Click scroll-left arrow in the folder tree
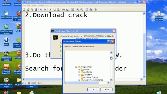Screen dimensions: 167x94 coord(66,83)
